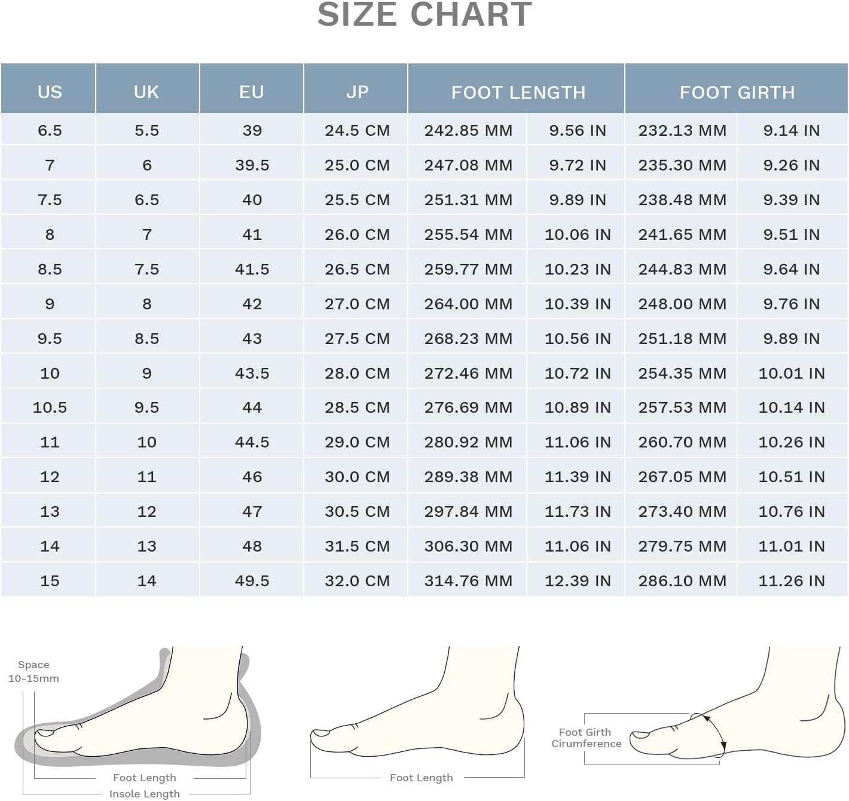Click the JP column header

(x=357, y=92)
